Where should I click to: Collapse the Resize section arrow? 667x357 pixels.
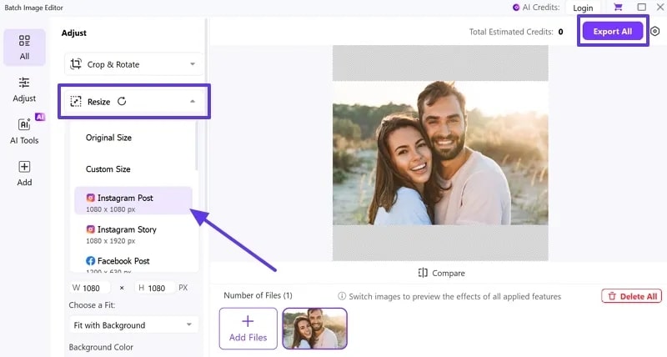193,101
